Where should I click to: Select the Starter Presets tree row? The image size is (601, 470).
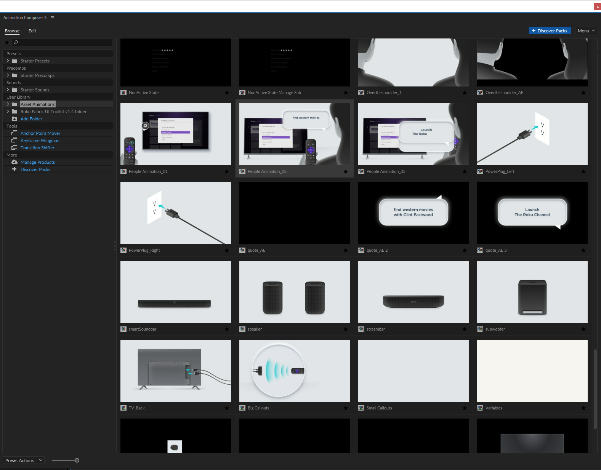[x=58, y=61]
